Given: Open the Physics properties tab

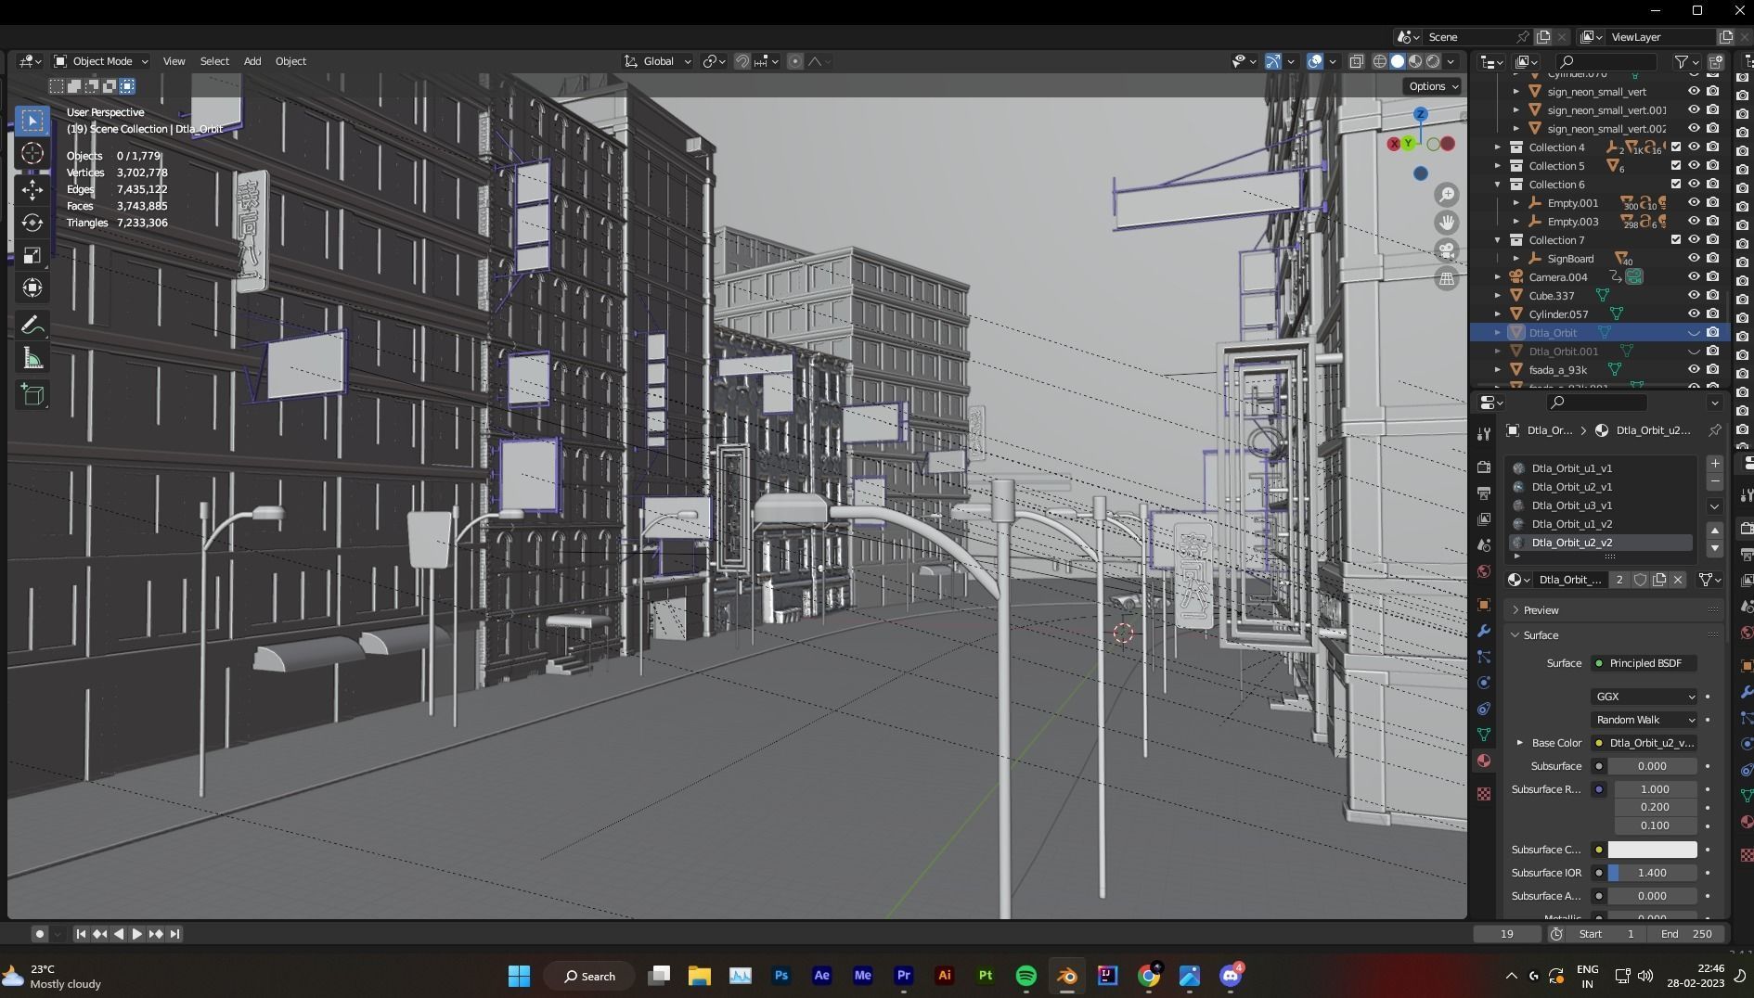Looking at the screenshot, I should pos(1484,683).
